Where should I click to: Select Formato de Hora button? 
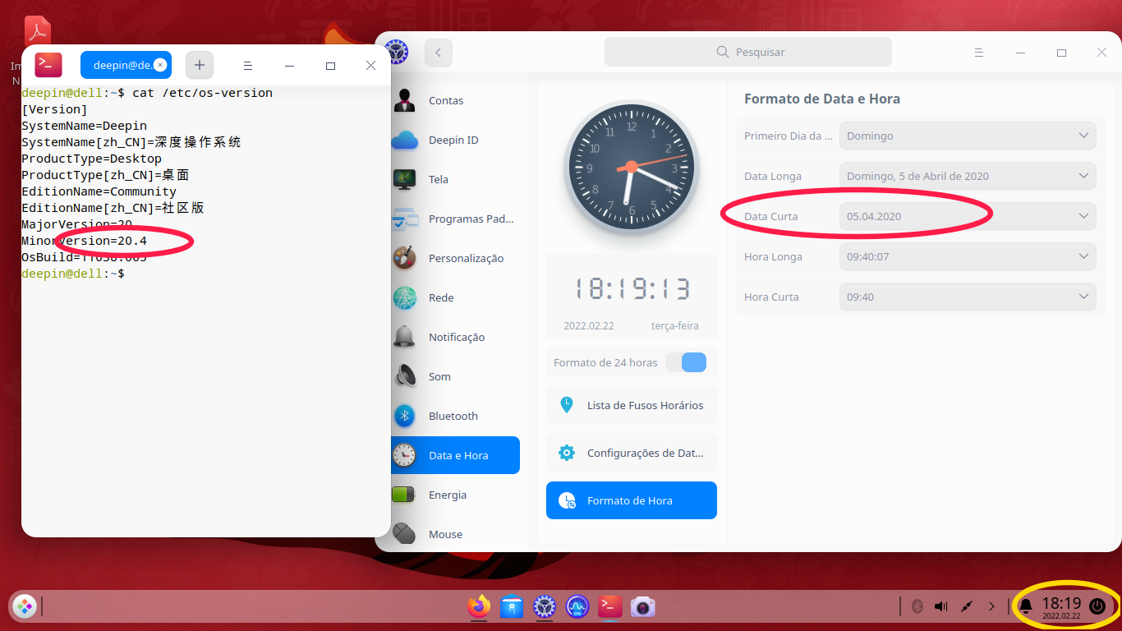(x=632, y=500)
